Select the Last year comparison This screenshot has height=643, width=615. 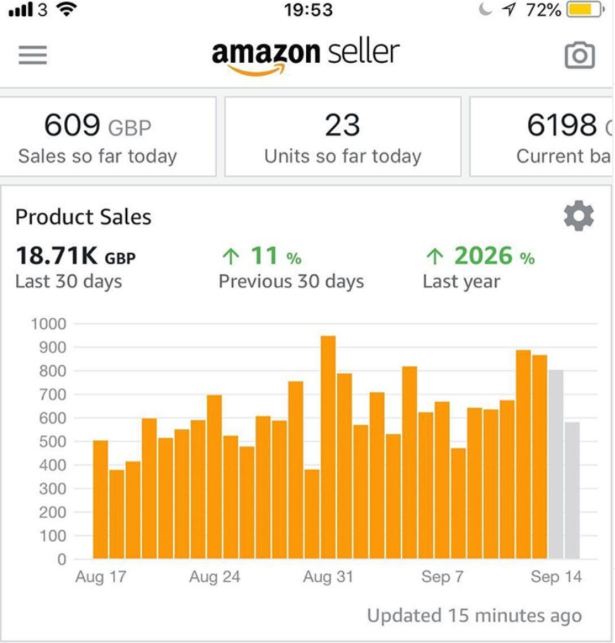point(479,267)
